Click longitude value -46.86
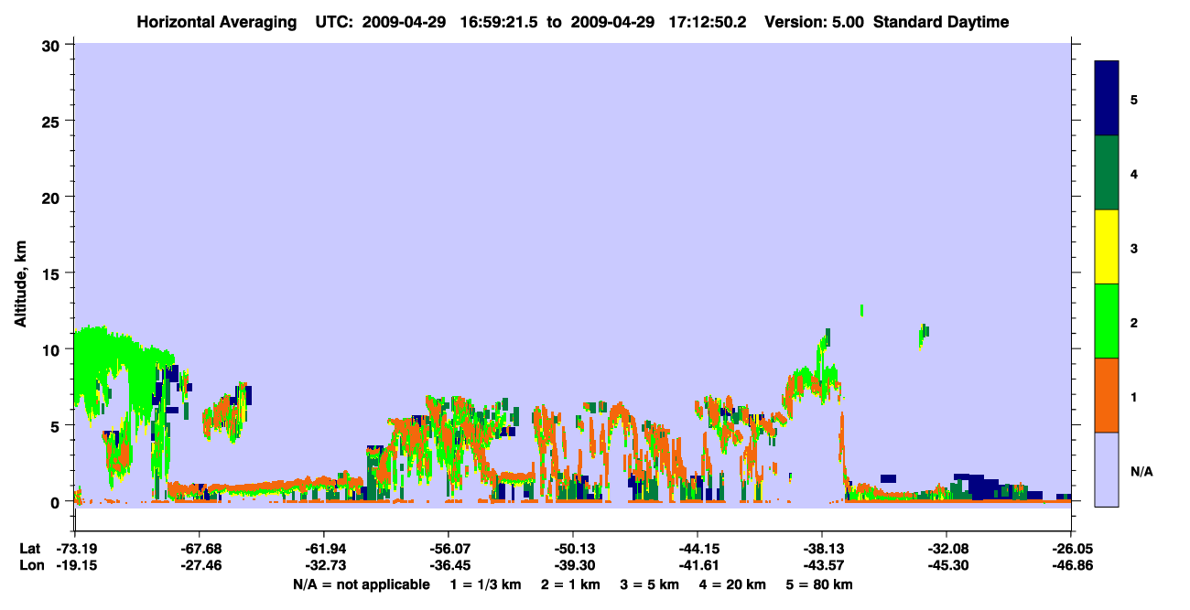The width and height of the screenshot is (1190, 610). (x=1071, y=566)
